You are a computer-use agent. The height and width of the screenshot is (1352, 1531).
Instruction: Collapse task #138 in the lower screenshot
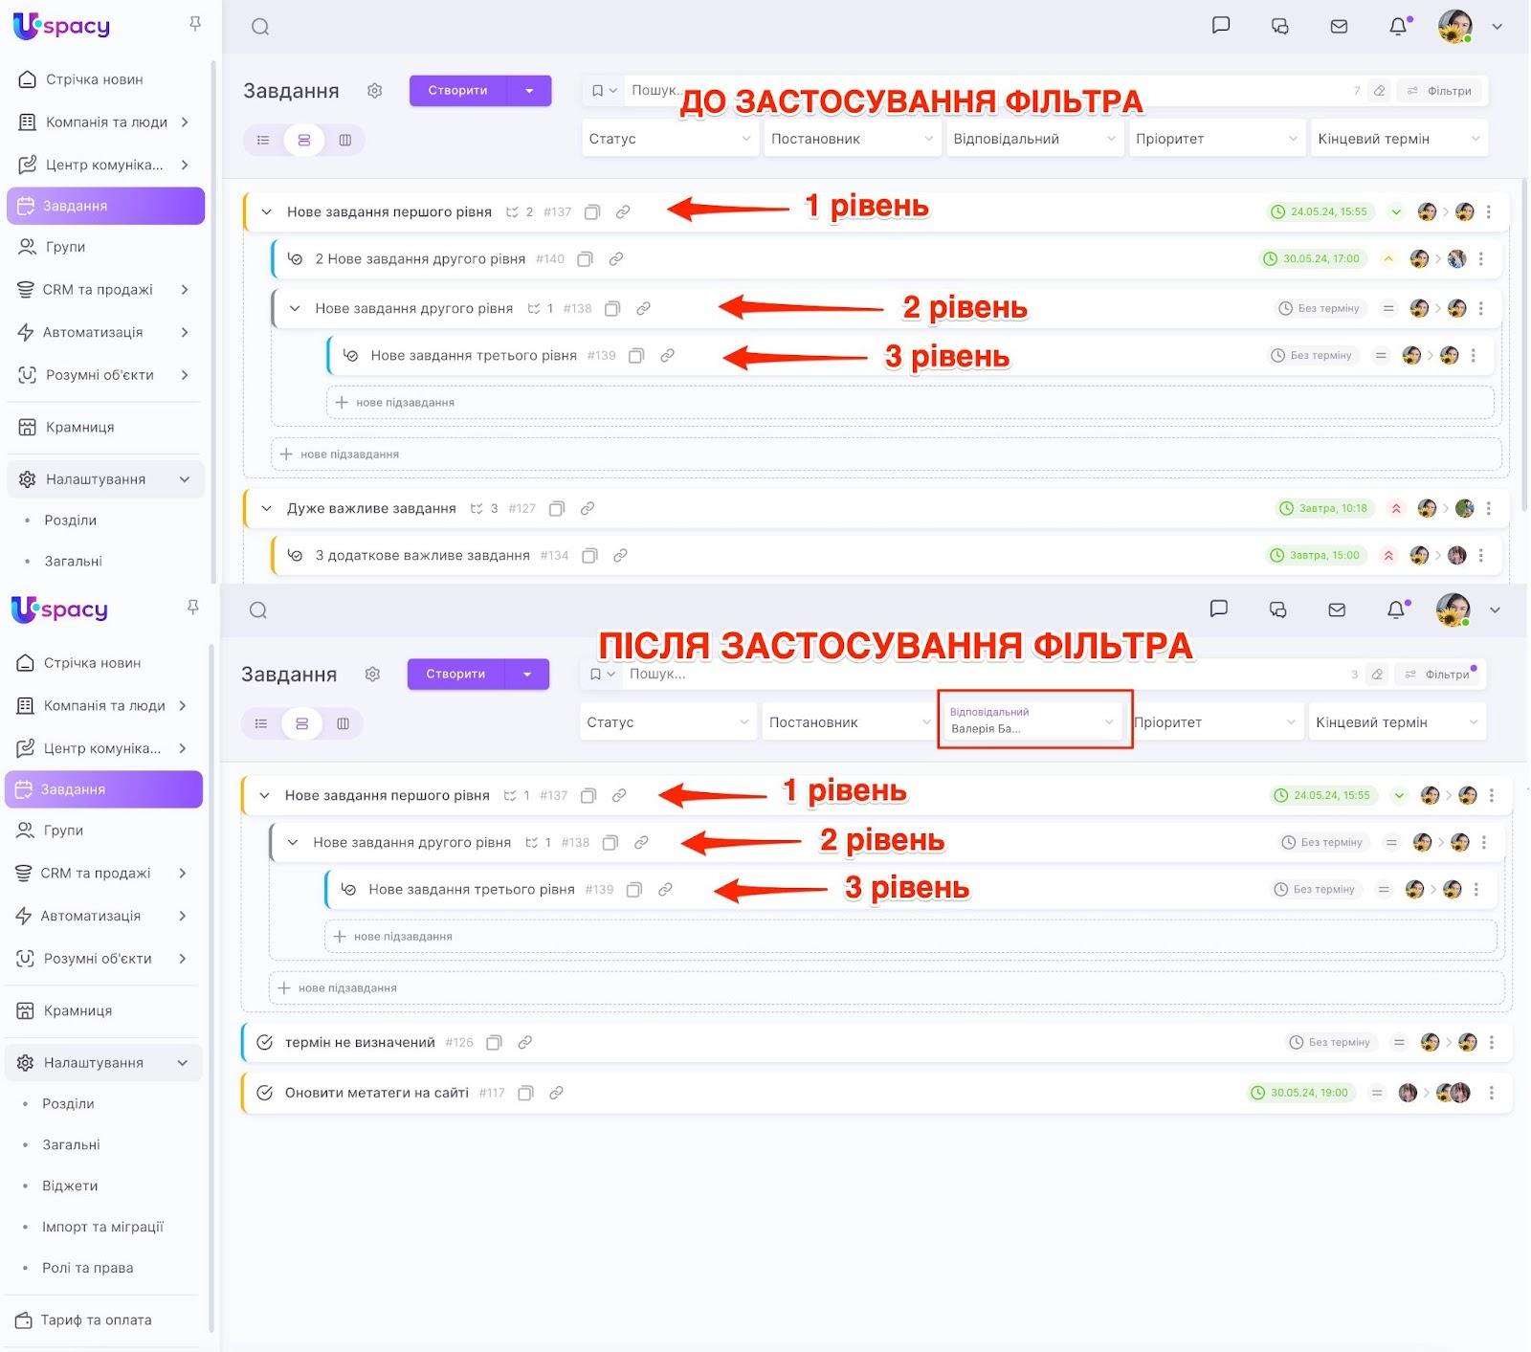pos(293,843)
